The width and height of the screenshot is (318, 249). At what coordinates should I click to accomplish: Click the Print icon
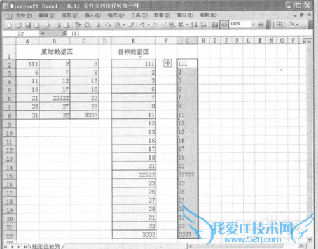(57, 25)
